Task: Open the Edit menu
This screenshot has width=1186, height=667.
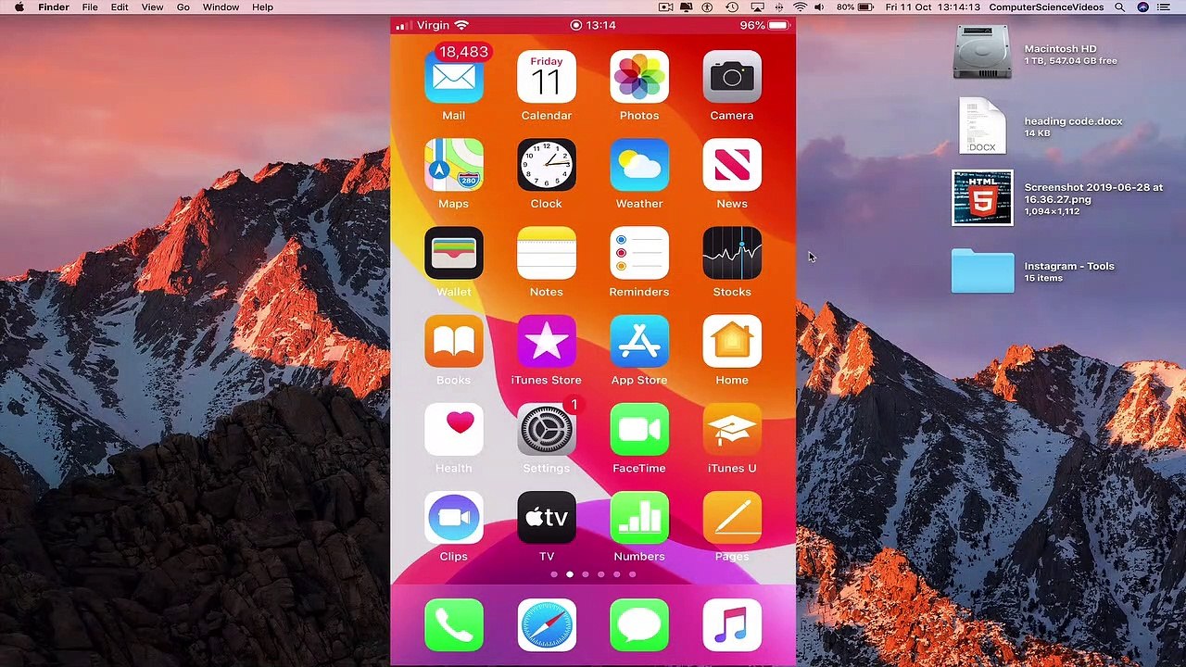Action: tap(120, 7)
